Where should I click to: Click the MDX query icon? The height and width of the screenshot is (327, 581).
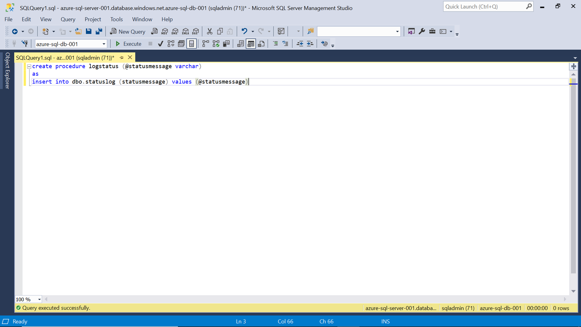[x=165, y=31]
